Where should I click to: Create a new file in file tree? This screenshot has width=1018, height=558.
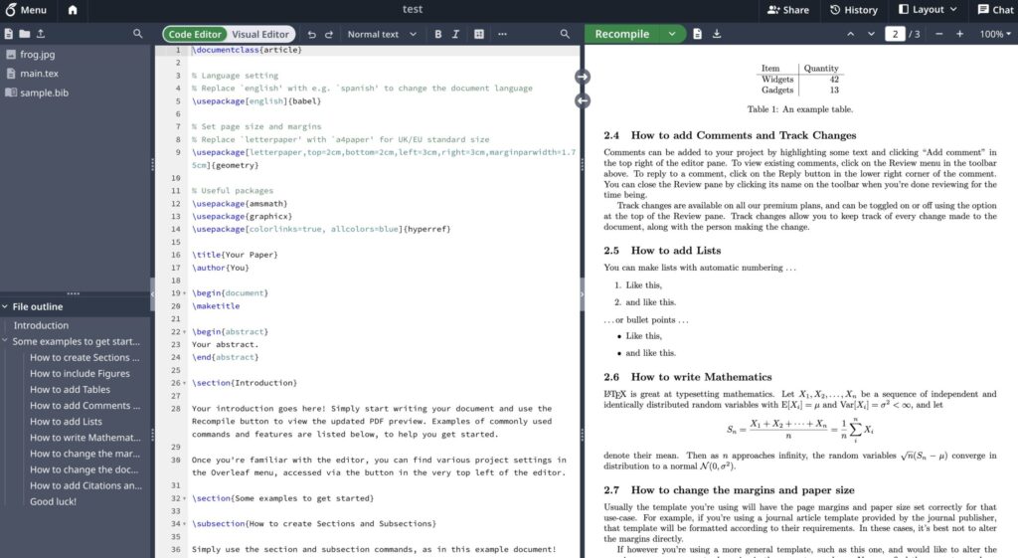pos(9,34)
